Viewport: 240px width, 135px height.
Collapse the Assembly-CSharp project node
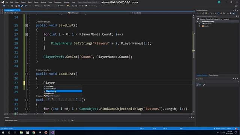[198, 22]
